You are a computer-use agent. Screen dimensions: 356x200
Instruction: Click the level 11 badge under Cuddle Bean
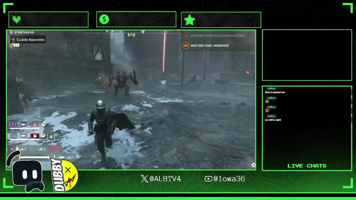coord(16,45)
